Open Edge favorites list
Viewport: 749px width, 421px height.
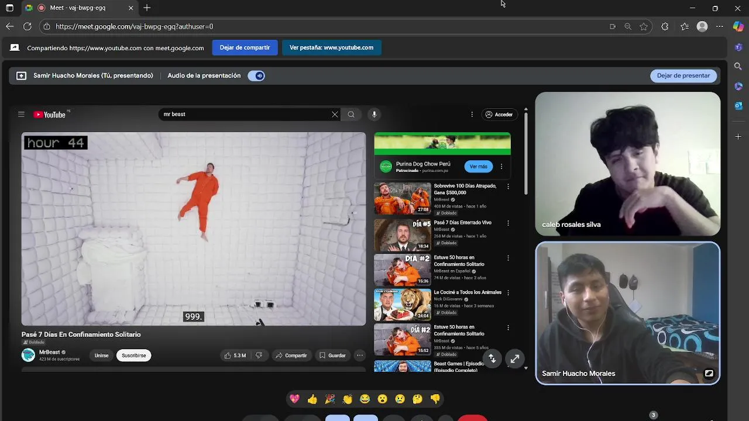coord(685,26)
